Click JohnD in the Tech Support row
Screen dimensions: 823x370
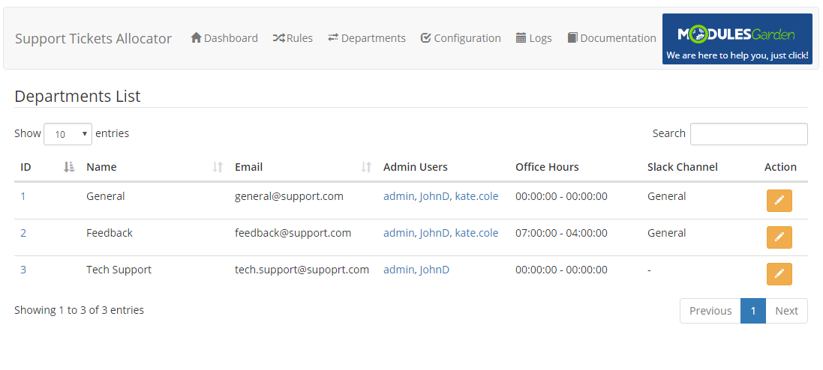[x=434, y=270]
